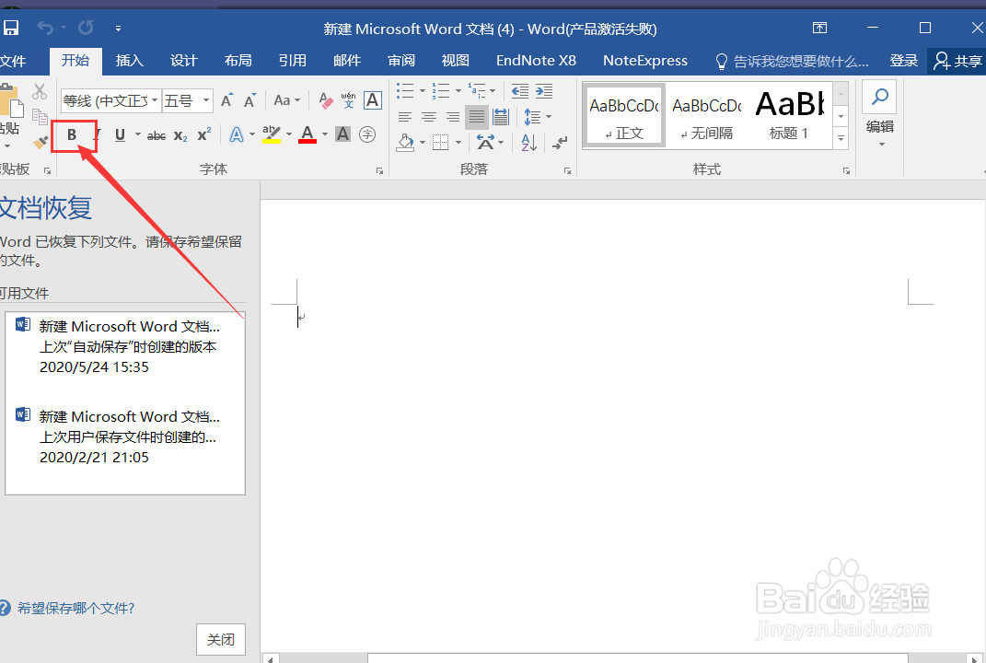This screenshot has width=986, height=663.
Task: Expand the styles gallery more arrow
Action: click(841, 138)
